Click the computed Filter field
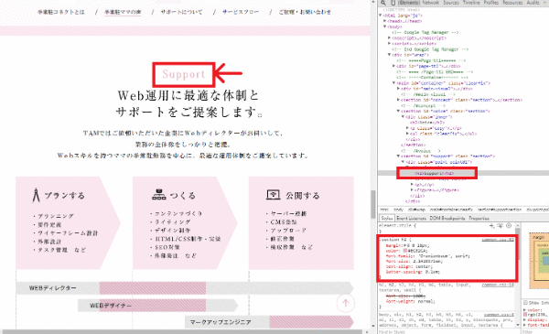The image size is (549, 334). point(535,331)
